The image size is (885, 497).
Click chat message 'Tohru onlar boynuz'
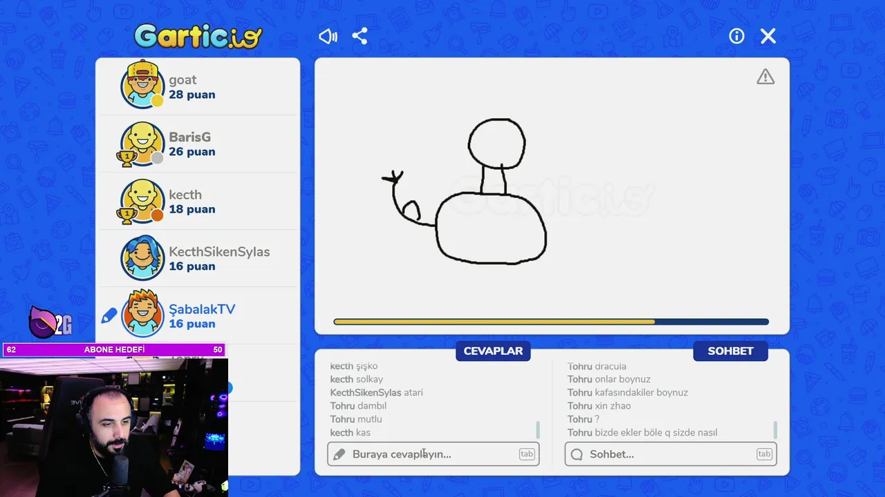click(608, 379)
